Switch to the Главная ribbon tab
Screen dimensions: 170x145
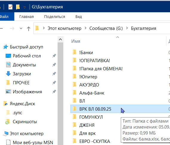pyautogui.click(x=27, y=17)
